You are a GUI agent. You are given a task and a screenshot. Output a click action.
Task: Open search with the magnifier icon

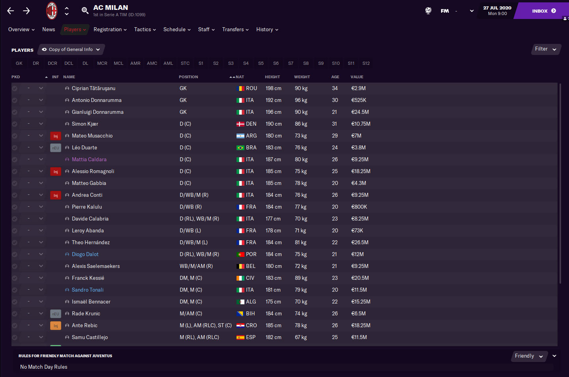click(x=85, y=10)
